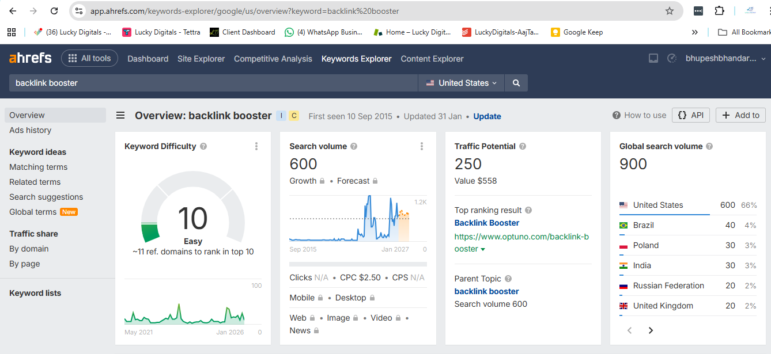Open Traffic share By page

[x=25, y=264]
